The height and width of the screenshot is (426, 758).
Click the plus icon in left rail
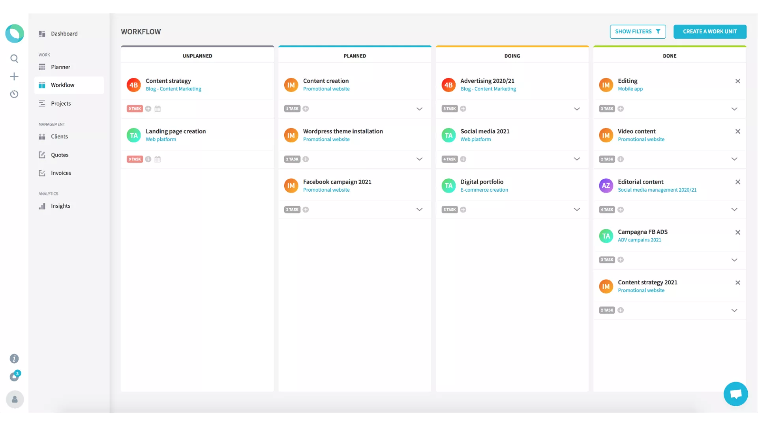[14, 77]
